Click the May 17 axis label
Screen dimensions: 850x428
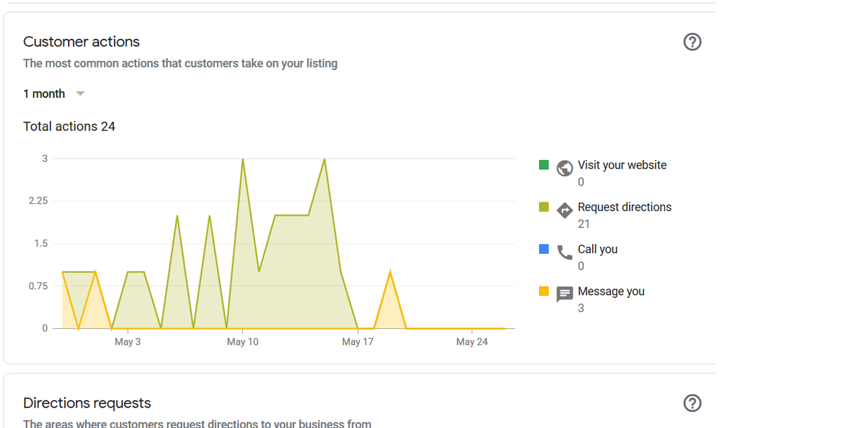(358, 342)
